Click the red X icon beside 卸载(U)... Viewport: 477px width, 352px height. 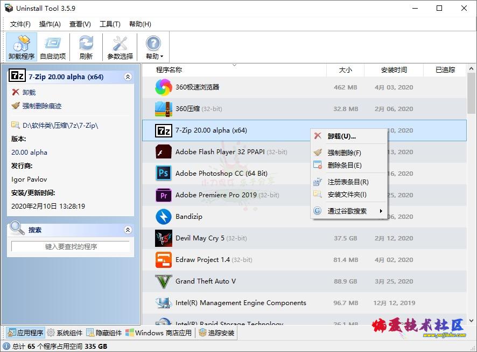point(318,136)
